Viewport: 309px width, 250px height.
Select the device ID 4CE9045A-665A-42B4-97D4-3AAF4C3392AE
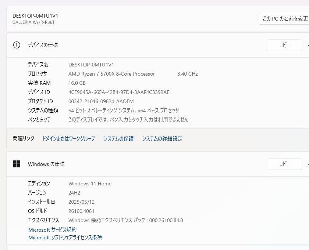tap(119, 92)
